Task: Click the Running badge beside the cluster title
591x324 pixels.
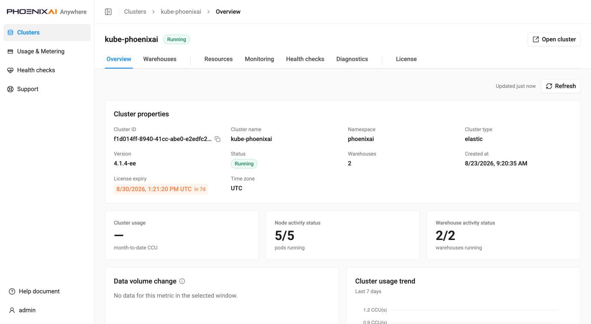Action: click(177, 39)
